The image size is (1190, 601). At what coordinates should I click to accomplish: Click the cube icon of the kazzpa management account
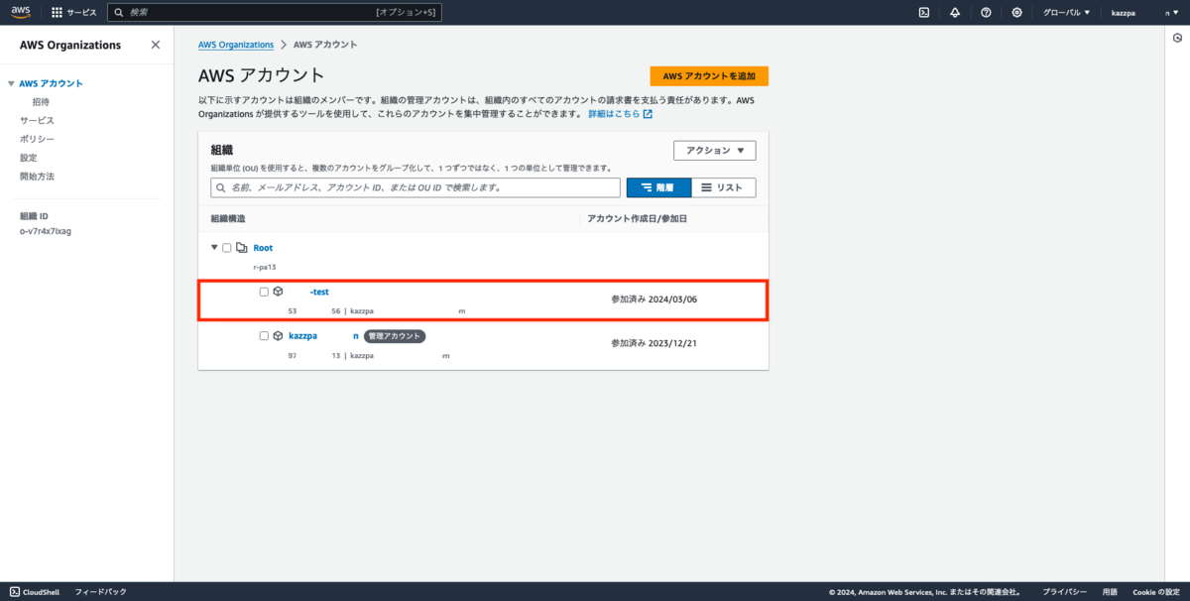(279, 336)
